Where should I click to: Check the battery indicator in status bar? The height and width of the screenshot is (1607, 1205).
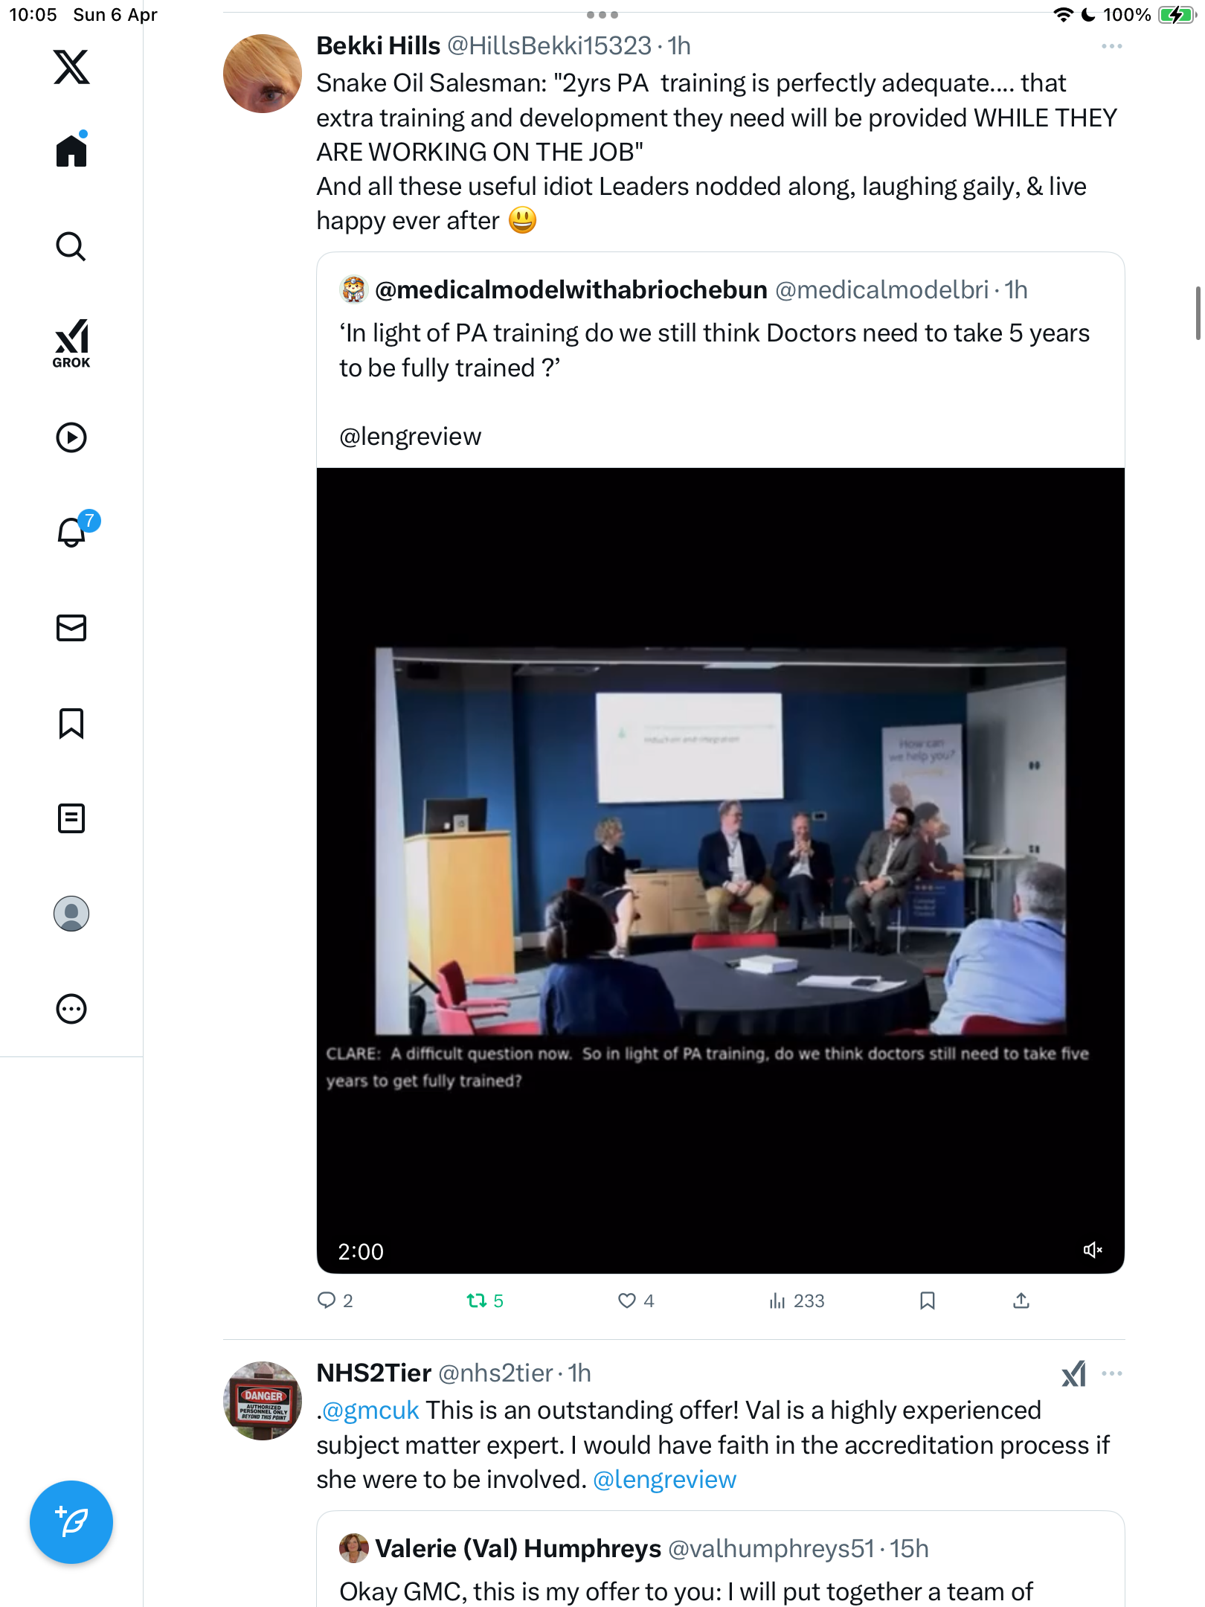coord(1176,14)
